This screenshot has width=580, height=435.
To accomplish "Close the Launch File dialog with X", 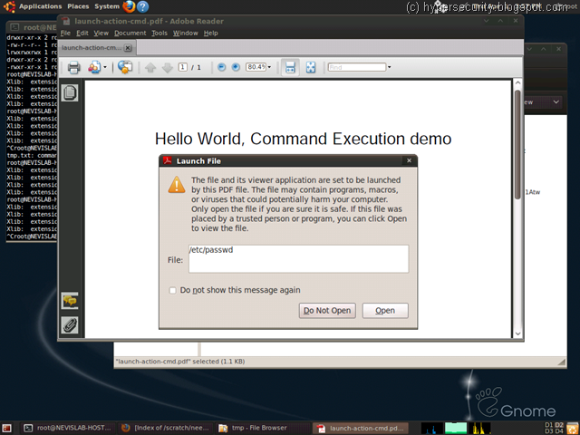I will [x=409, y=160].
